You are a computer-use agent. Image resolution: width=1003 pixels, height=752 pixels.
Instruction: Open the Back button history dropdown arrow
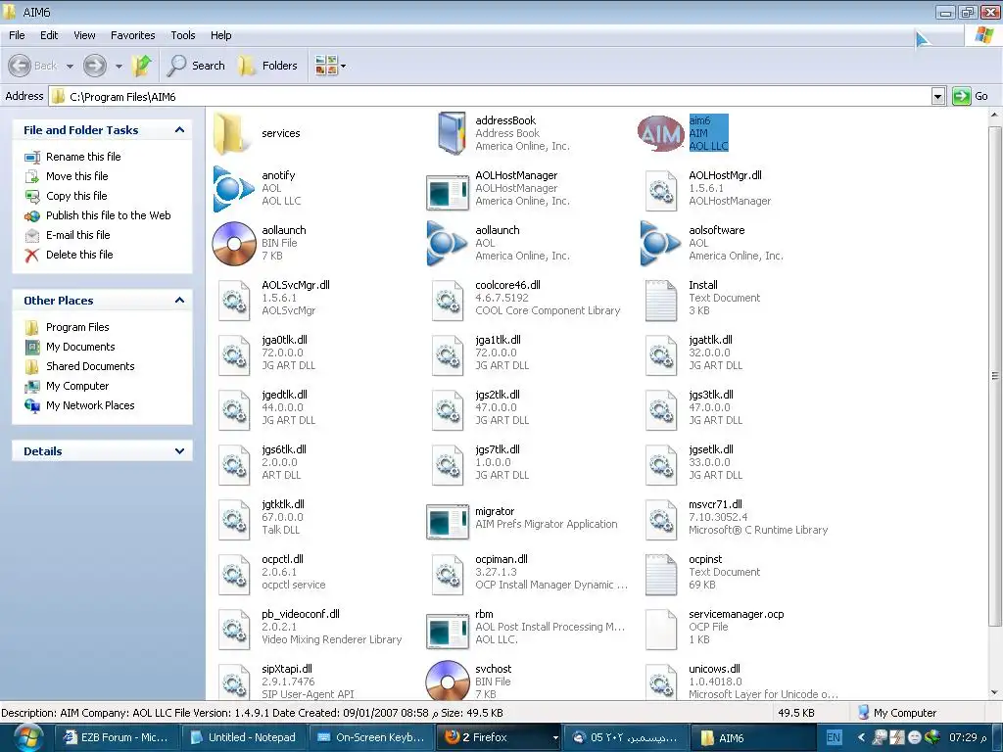click(70, 66)
